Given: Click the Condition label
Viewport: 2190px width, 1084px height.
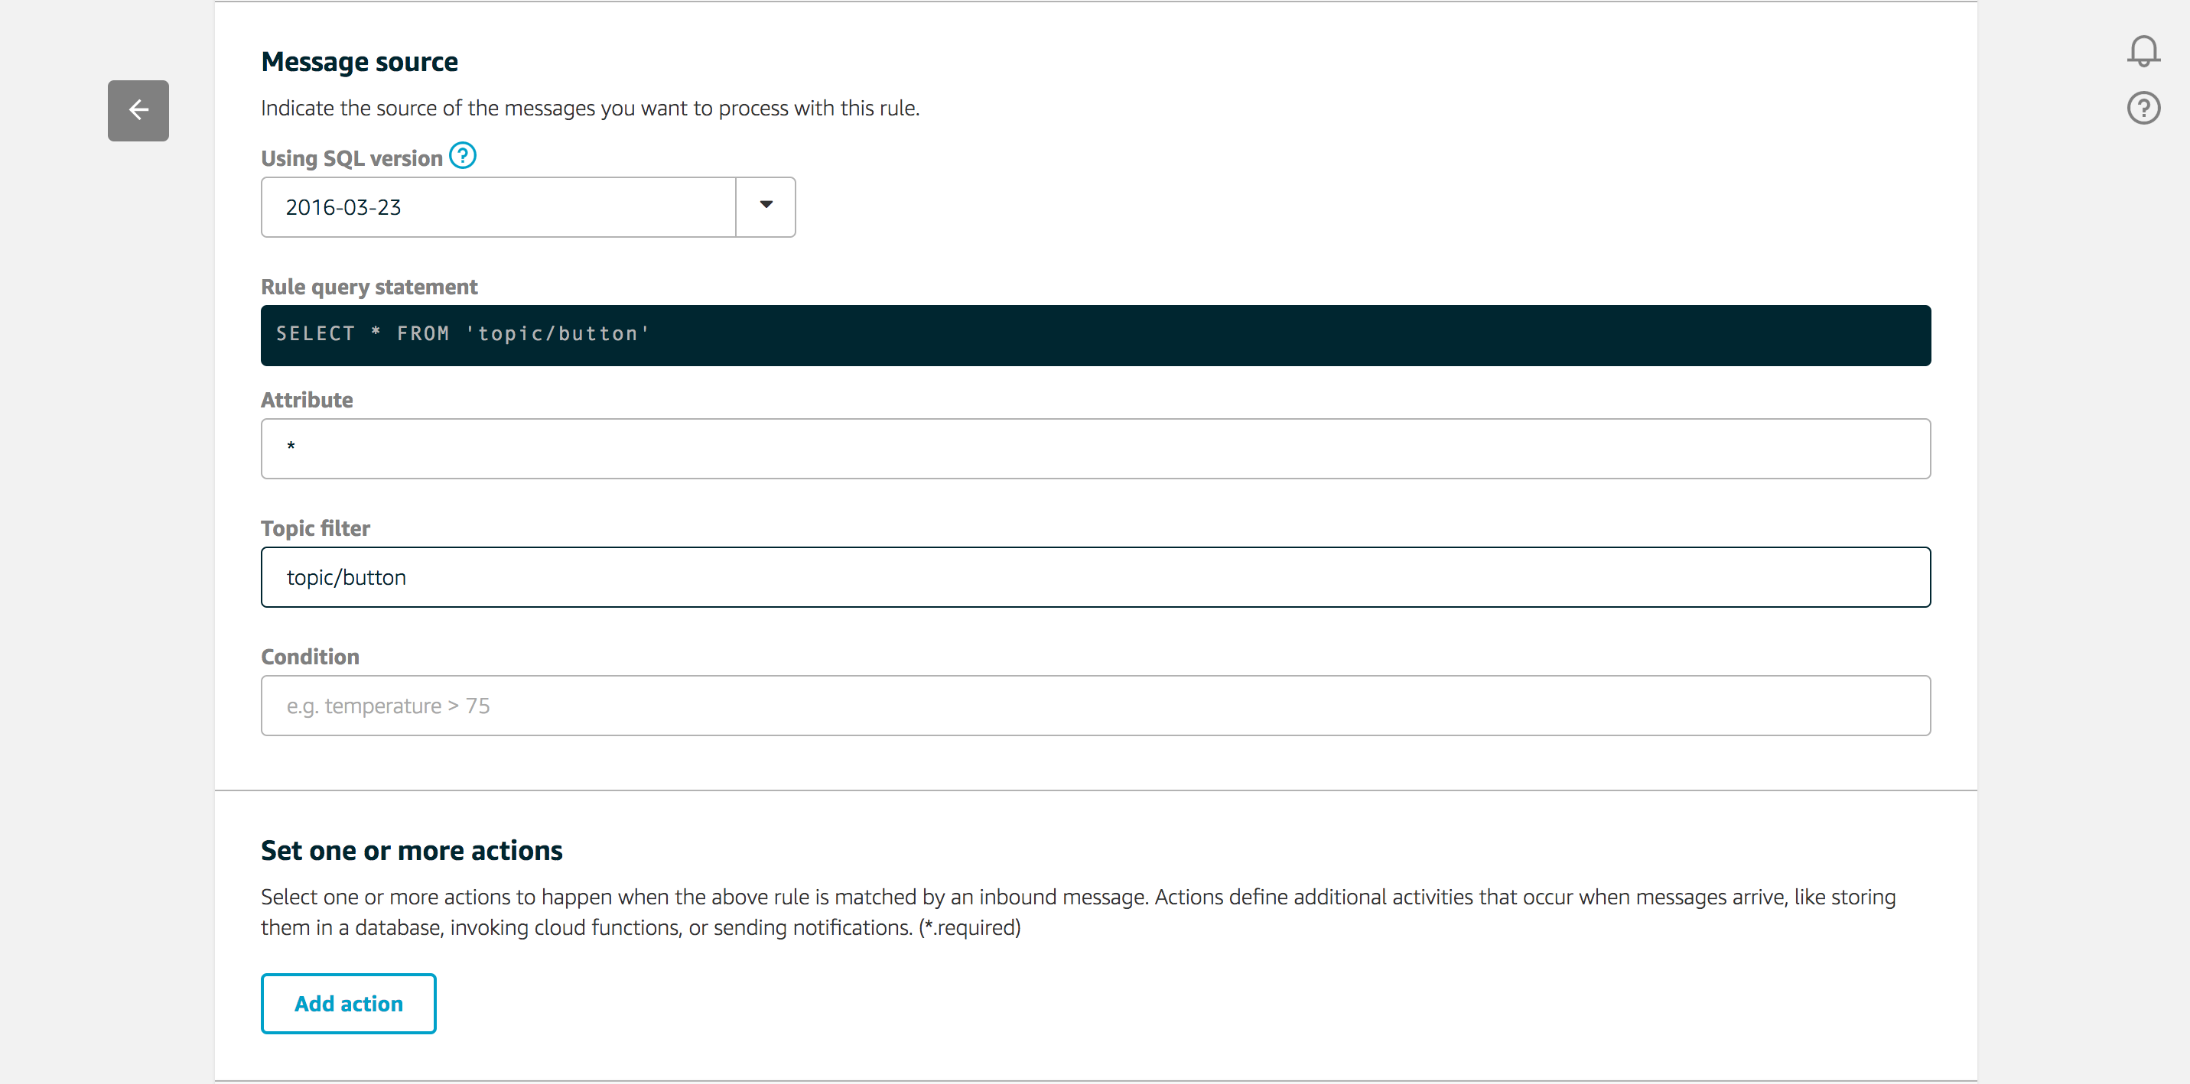Looking at the screenshot, I should click(311, 657).
